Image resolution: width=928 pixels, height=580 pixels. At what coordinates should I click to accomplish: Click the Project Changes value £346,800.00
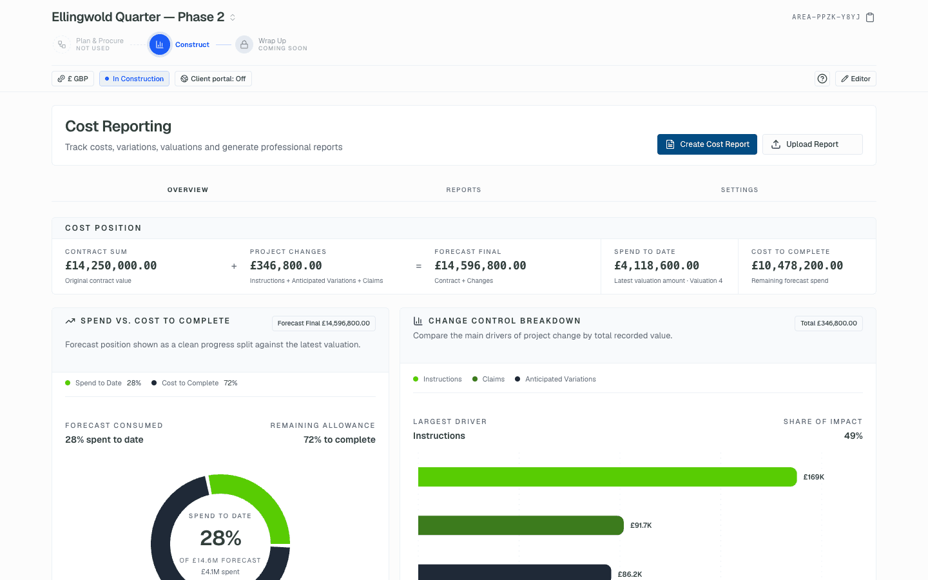(286, 266)
